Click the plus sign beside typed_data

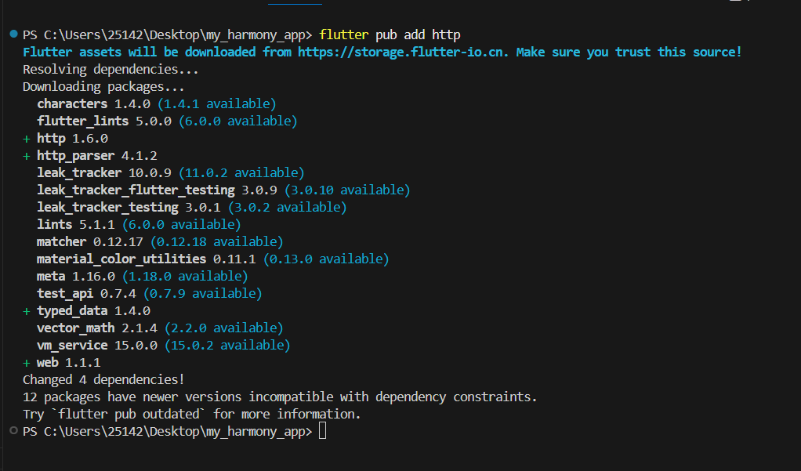(27, 312)
